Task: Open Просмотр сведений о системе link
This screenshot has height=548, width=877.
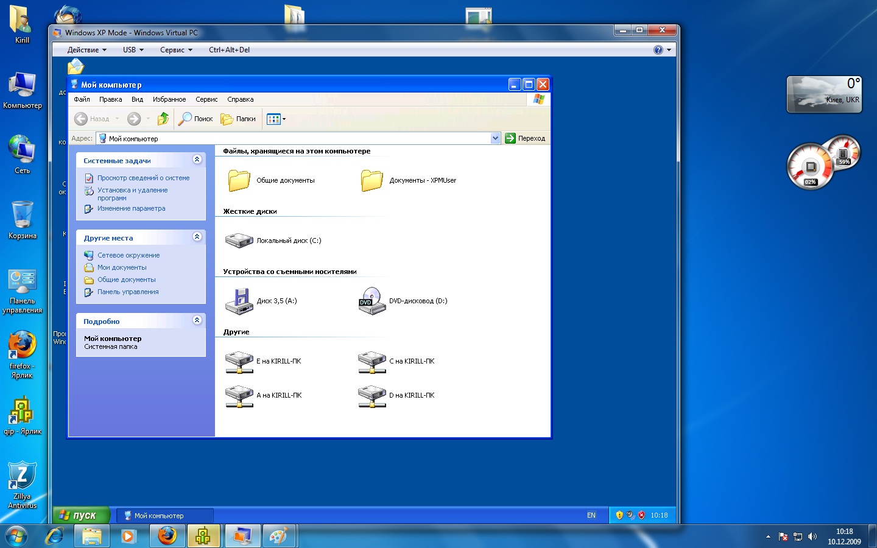Action: (143, 178)
